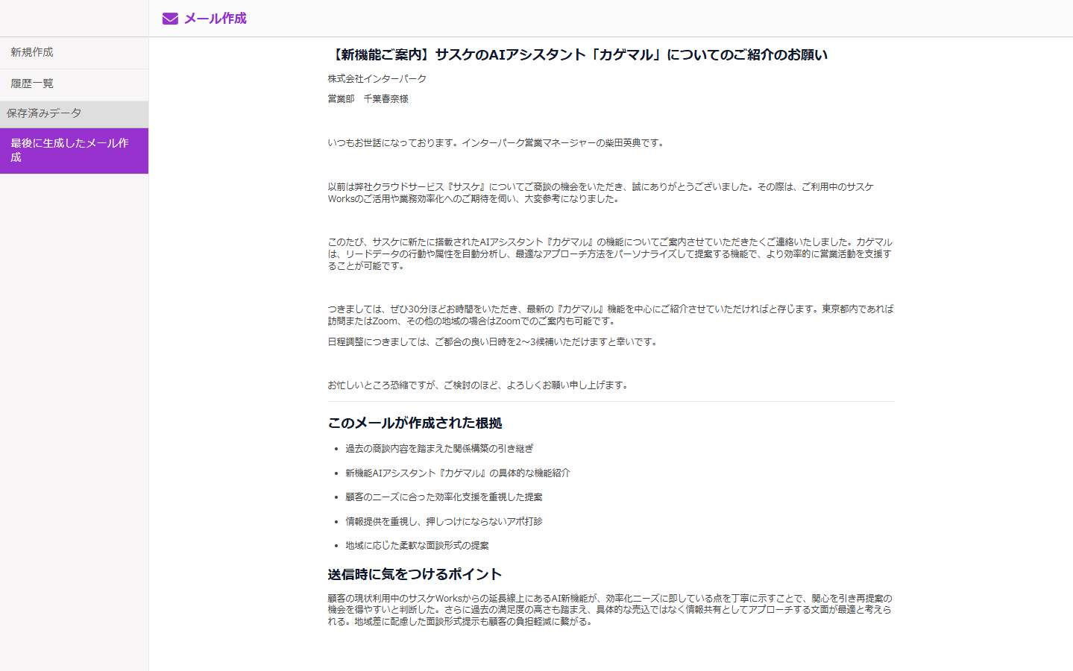Click the bullet about 『カゲマル』の具体的な機能紹介
The image size is (1073, 671).
click(457, 473)
